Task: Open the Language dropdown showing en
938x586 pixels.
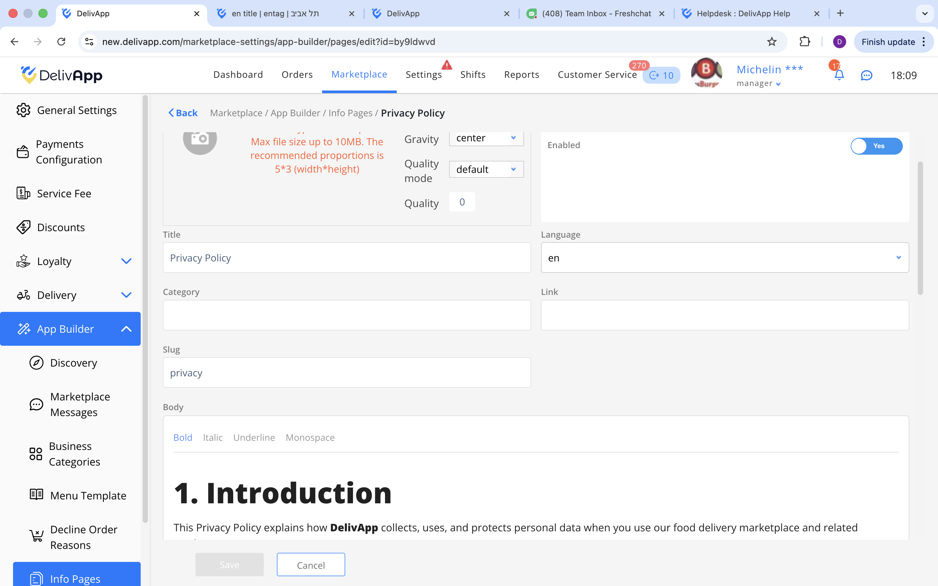Action: 724,258
